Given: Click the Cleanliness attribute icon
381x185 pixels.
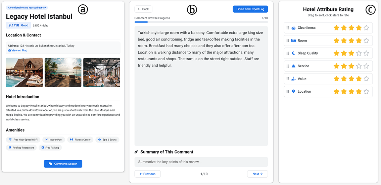Looking at the screenshot, I should point(293,28).
